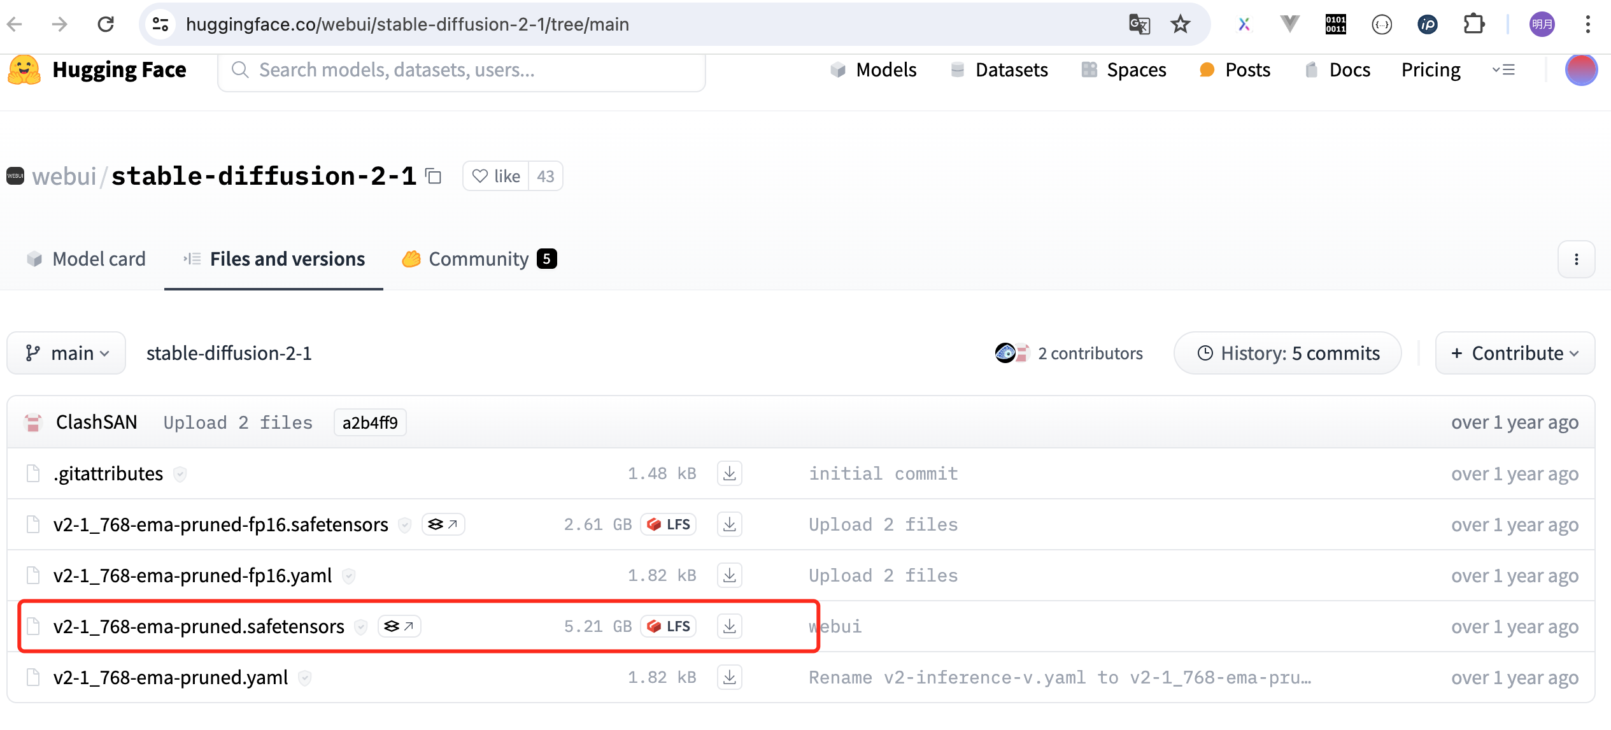Open Posts in top navigation
Screen dimensions: 1611x730
[1235, 69]
